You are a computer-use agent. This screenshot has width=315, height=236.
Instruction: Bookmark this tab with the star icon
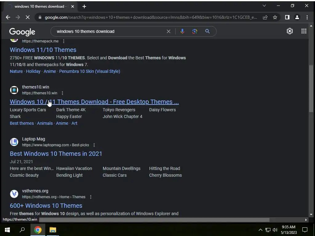[x=275, y=17]
